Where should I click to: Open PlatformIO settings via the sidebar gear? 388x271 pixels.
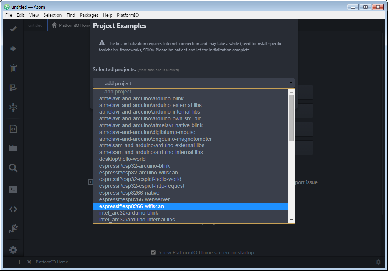(x=13, y=249)
